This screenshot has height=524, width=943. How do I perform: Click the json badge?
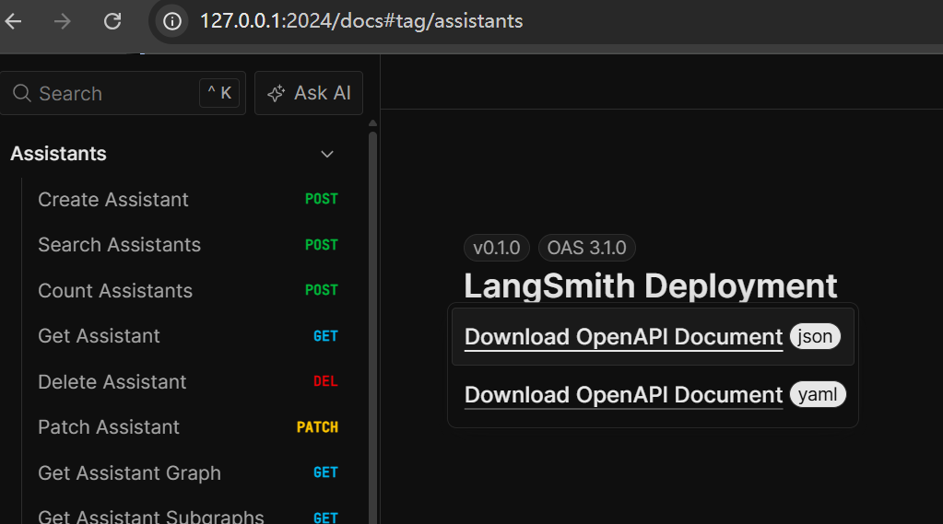[815, 337]
